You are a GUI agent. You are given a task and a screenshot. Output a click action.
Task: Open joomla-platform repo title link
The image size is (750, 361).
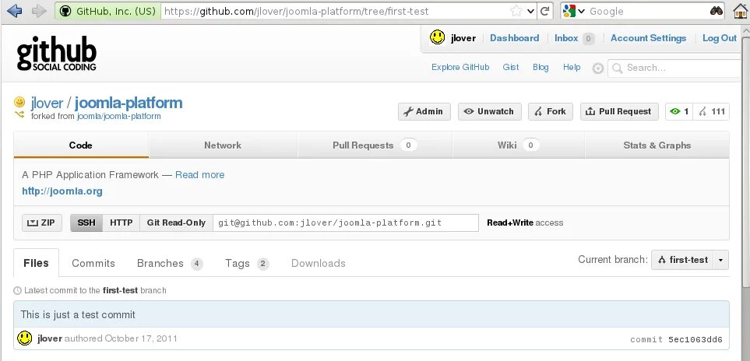[129, 103]
